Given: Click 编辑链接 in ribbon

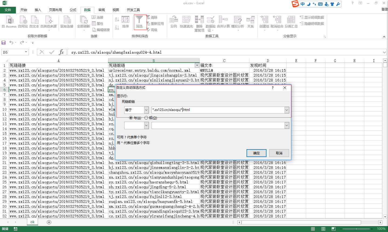Looking at the screenshot, I should tap(101, 30).
